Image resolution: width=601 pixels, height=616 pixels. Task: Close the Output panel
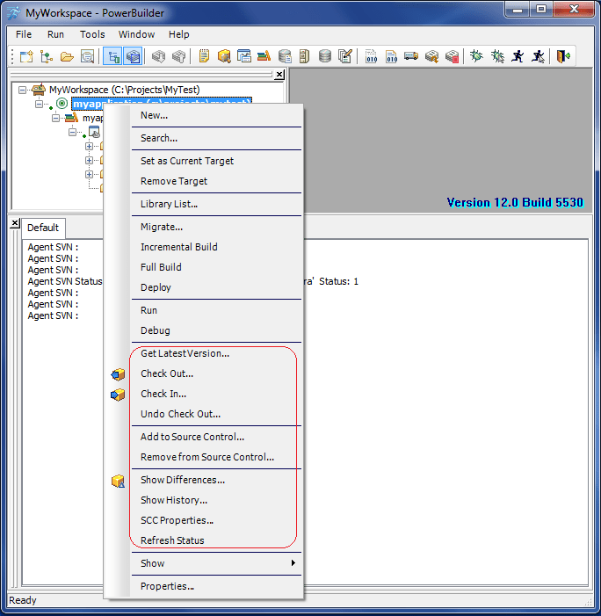[15, 223]
